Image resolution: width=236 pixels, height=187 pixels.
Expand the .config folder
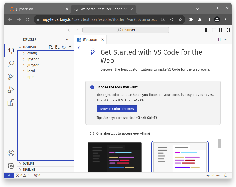pos(32,53)
